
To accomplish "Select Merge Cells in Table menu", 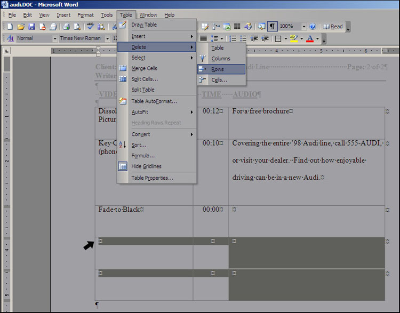I will click(157, 68).
